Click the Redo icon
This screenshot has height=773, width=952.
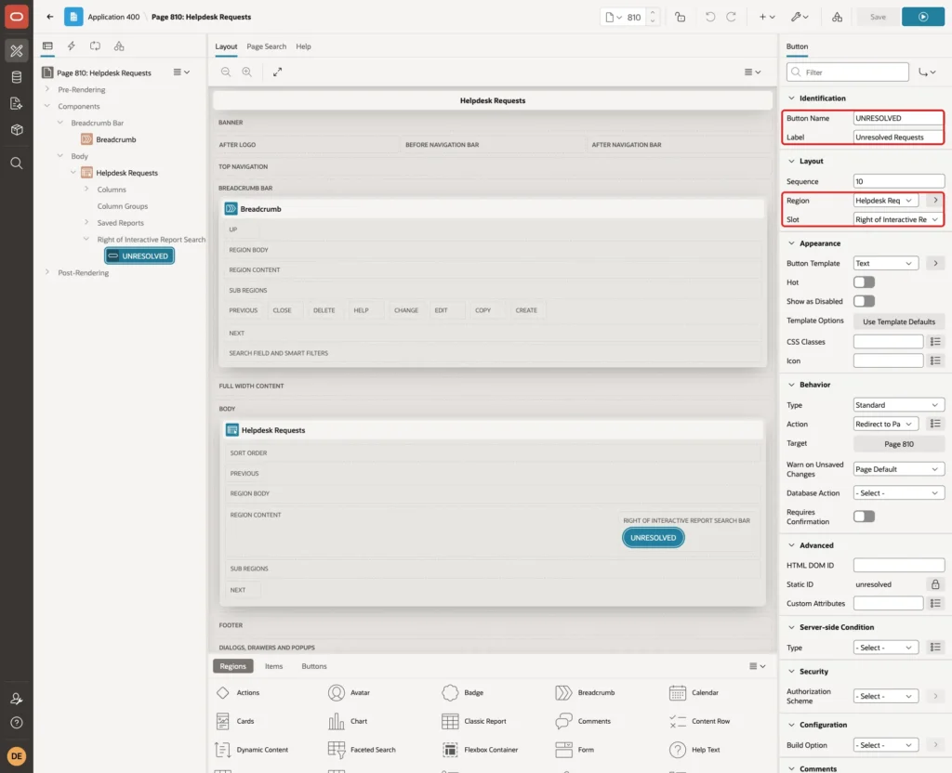coord(731,17)
